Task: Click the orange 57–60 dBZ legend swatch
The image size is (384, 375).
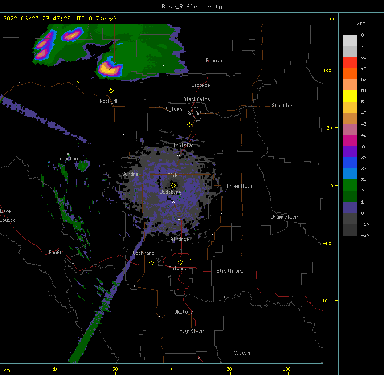Action: point(350,73)
